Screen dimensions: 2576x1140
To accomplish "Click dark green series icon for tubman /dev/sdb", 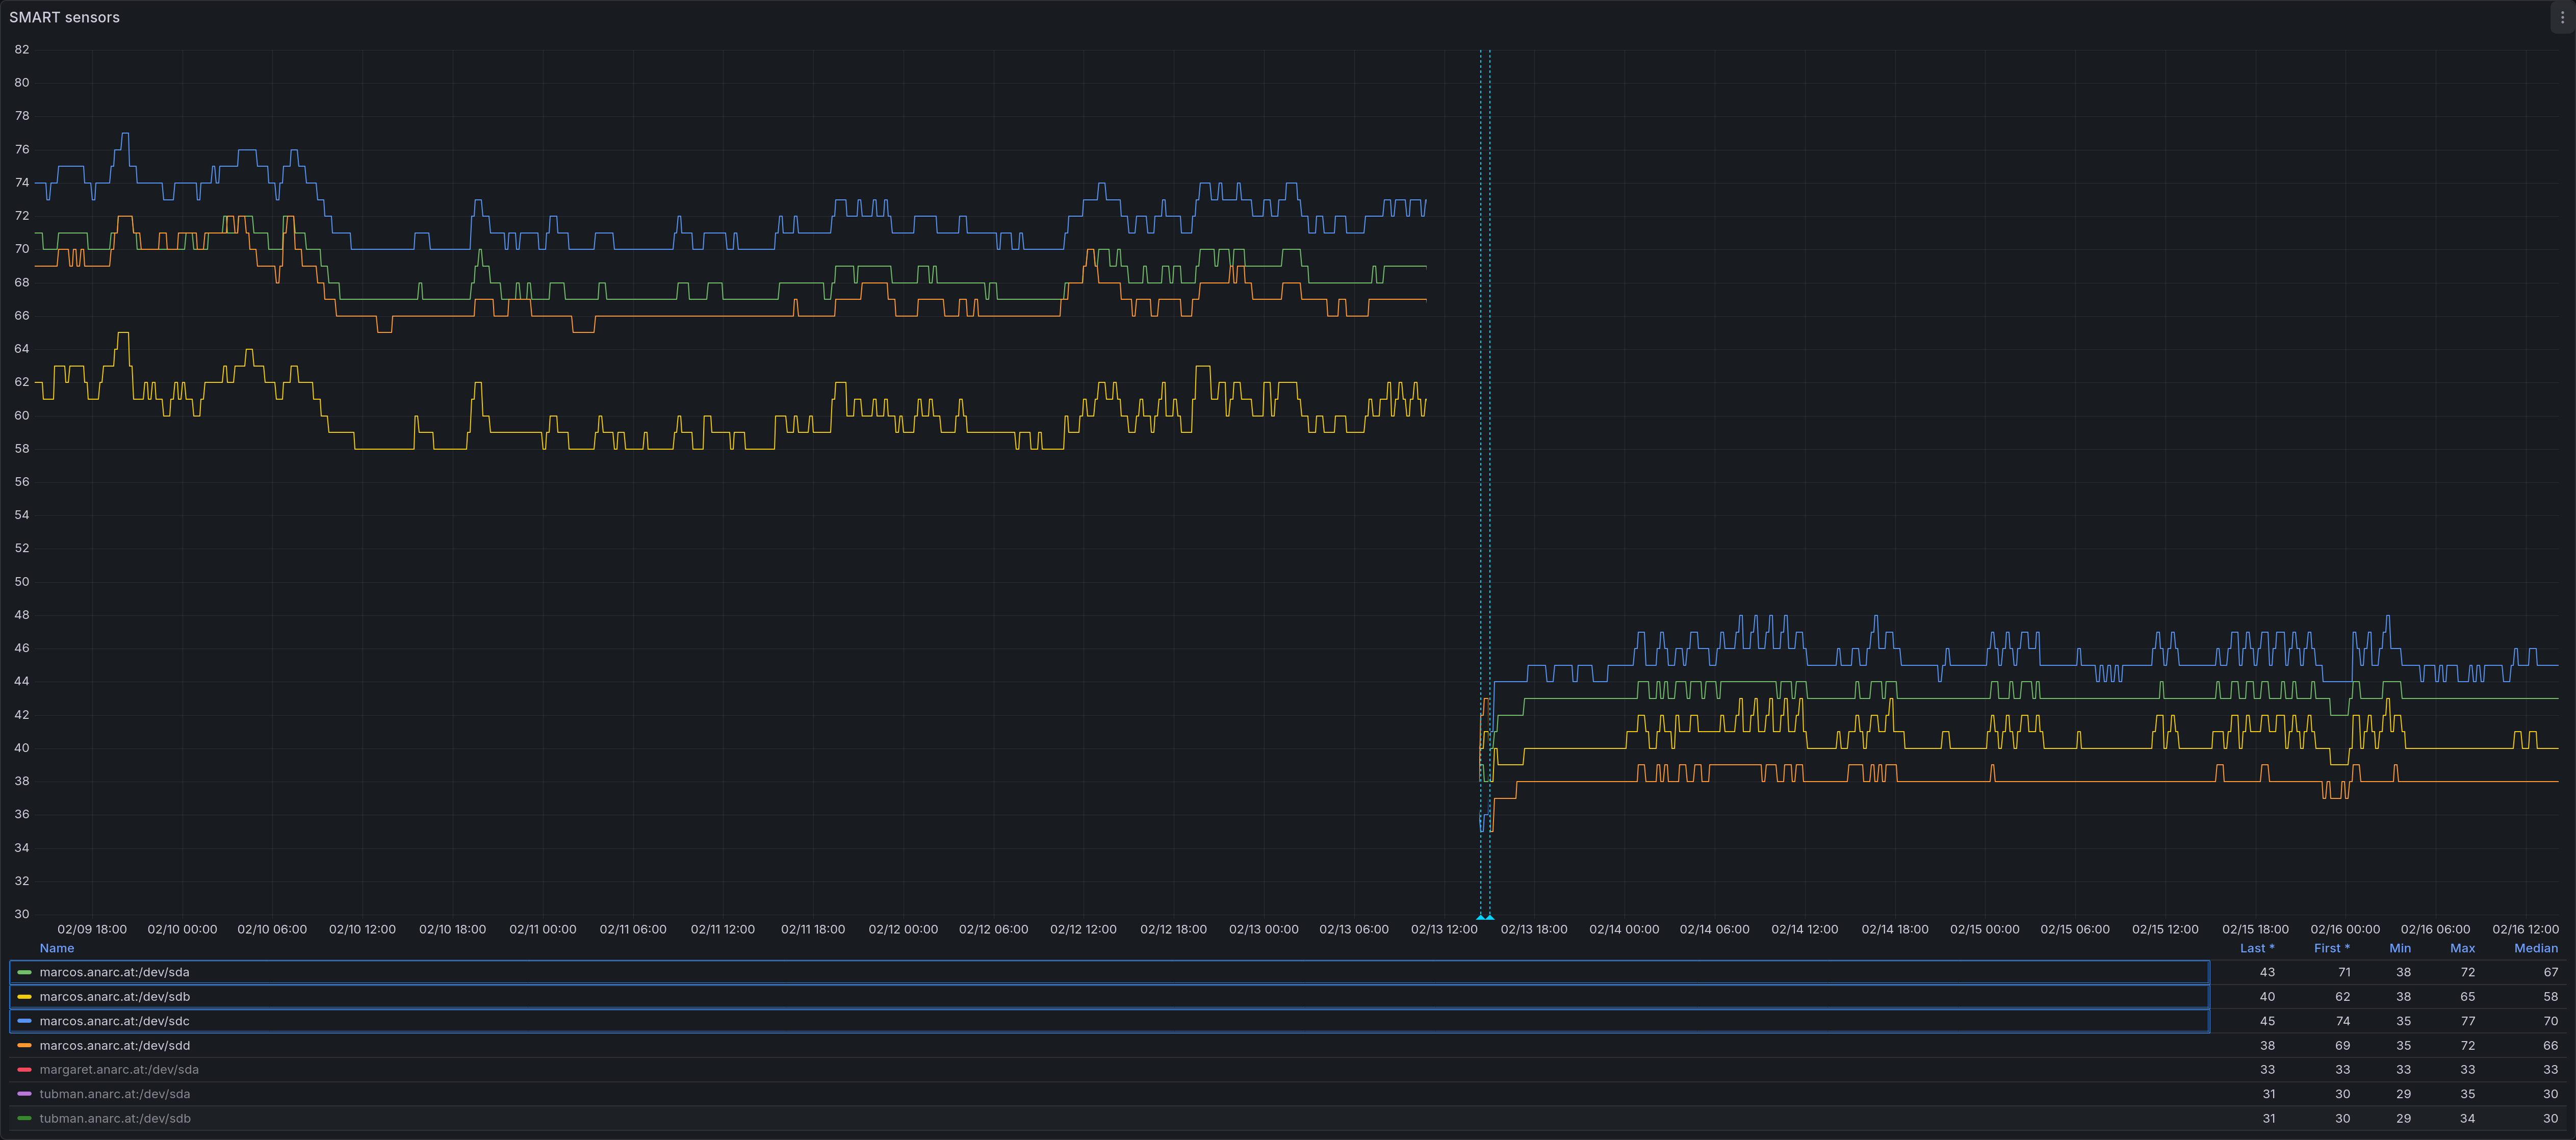I will coord(24,1119).
